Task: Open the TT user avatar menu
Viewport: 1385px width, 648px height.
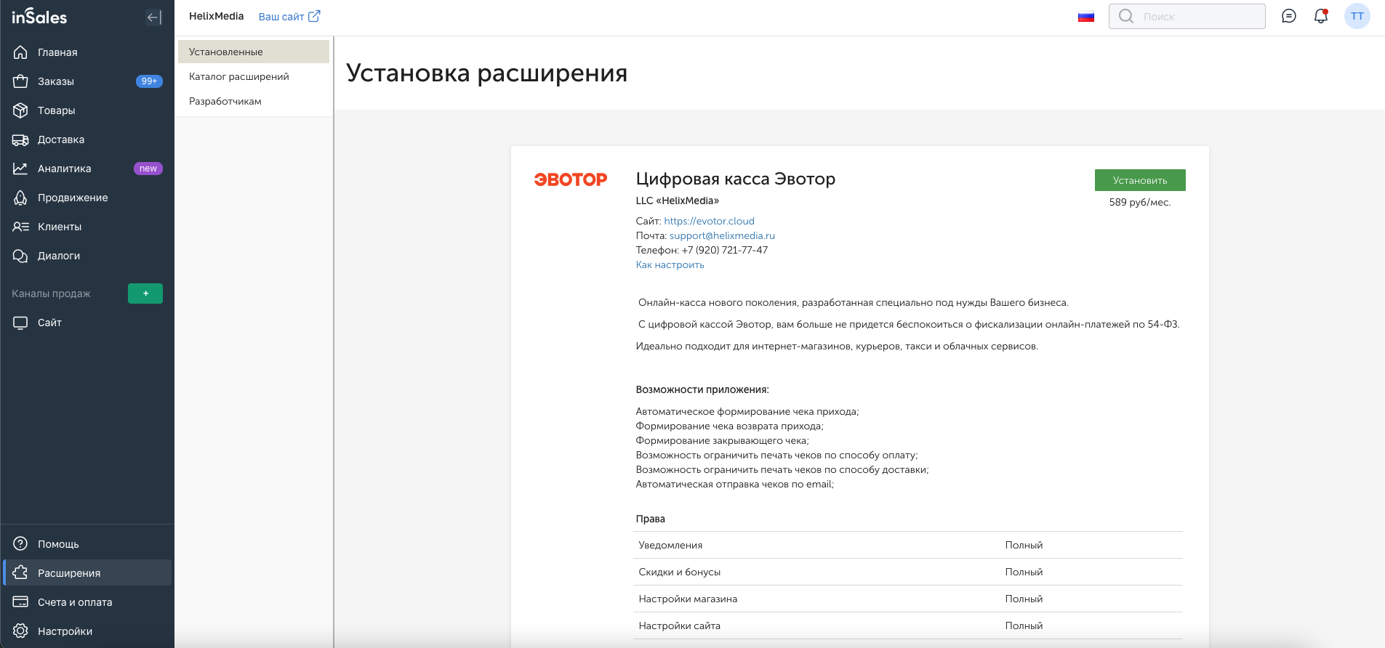Action: click(1357, 16)
